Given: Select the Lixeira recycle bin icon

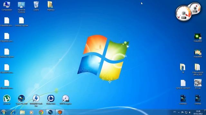Looking at the screenshot, I should [x=36, y=6].
